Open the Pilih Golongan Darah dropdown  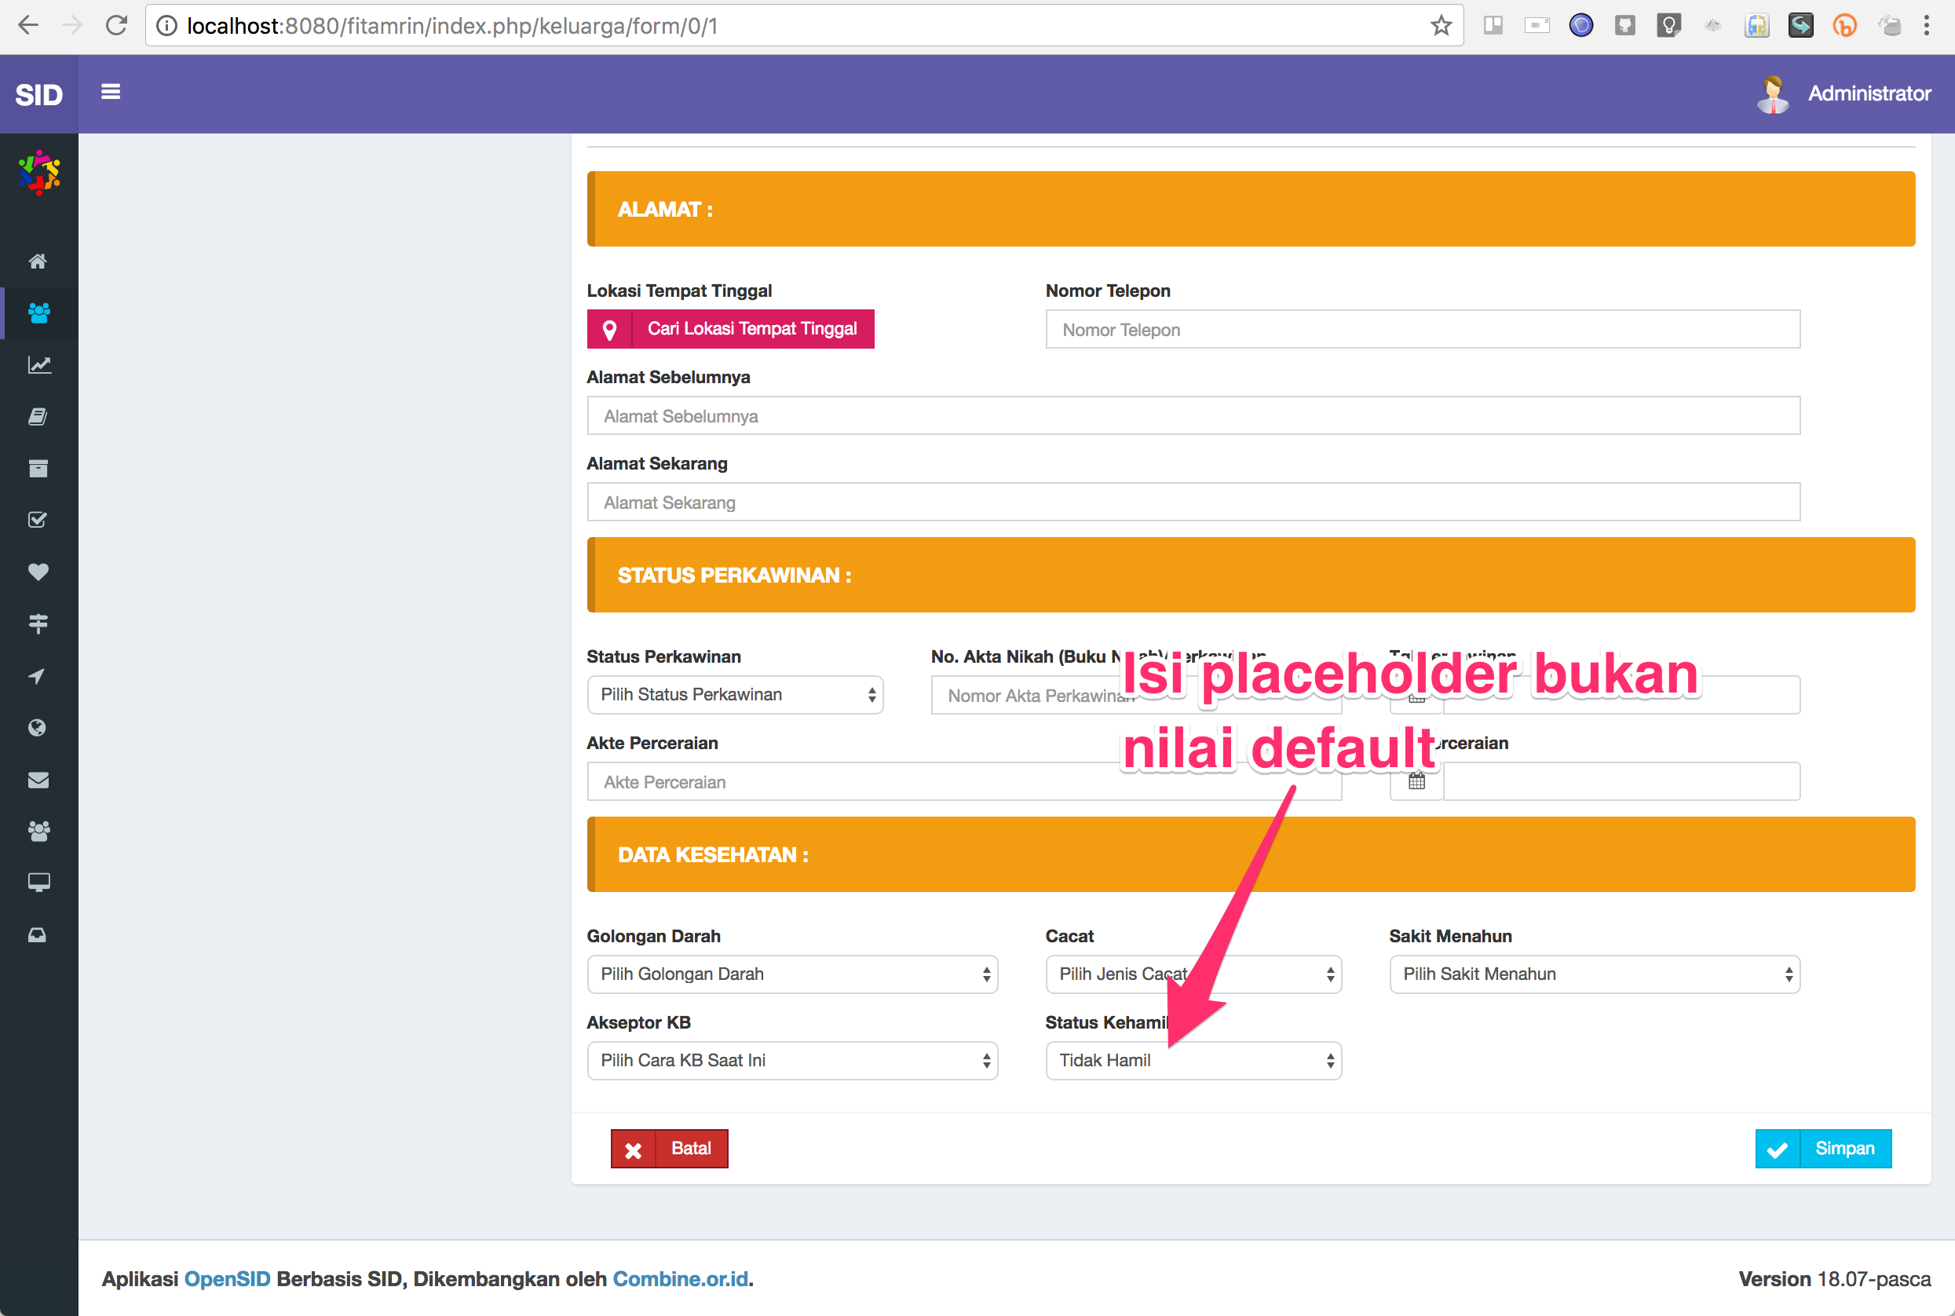pos(791,974)
